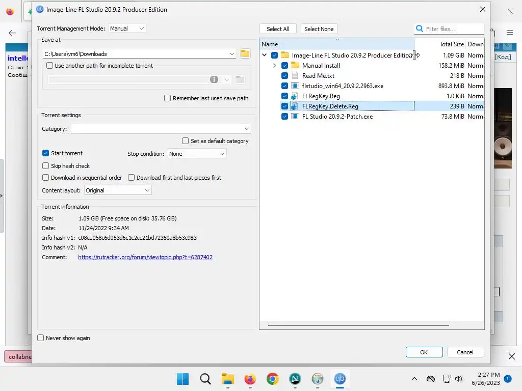Click the globe download app in the taskbar
This screenshot has width=522, height=391.
317,379
